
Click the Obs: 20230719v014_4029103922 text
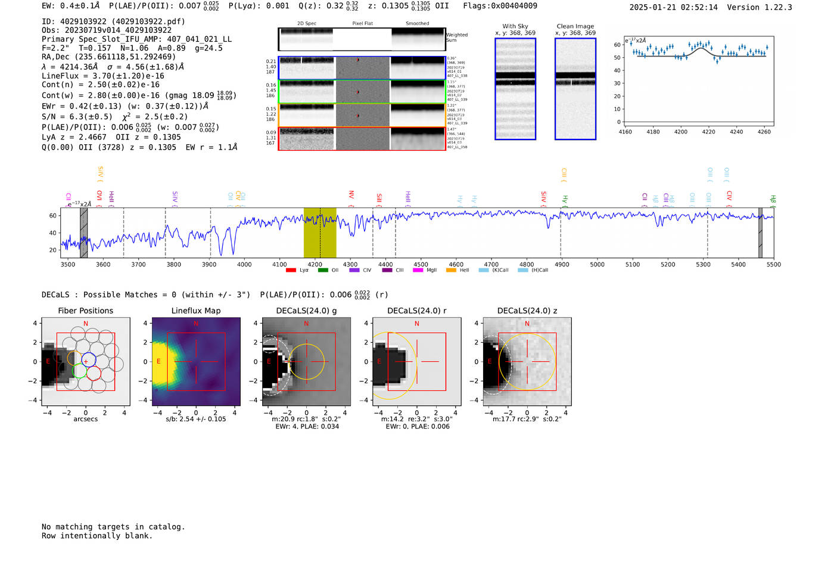click(x=107, y=30)
